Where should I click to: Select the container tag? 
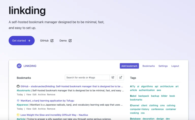click(171, 109)
